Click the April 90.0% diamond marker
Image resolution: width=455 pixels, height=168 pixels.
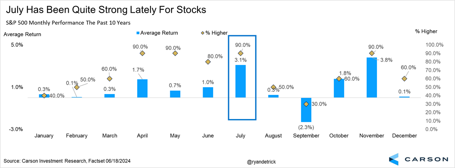click(142, 53)
